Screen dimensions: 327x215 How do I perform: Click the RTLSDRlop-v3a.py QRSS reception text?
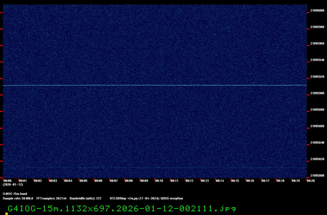(146, 198)
